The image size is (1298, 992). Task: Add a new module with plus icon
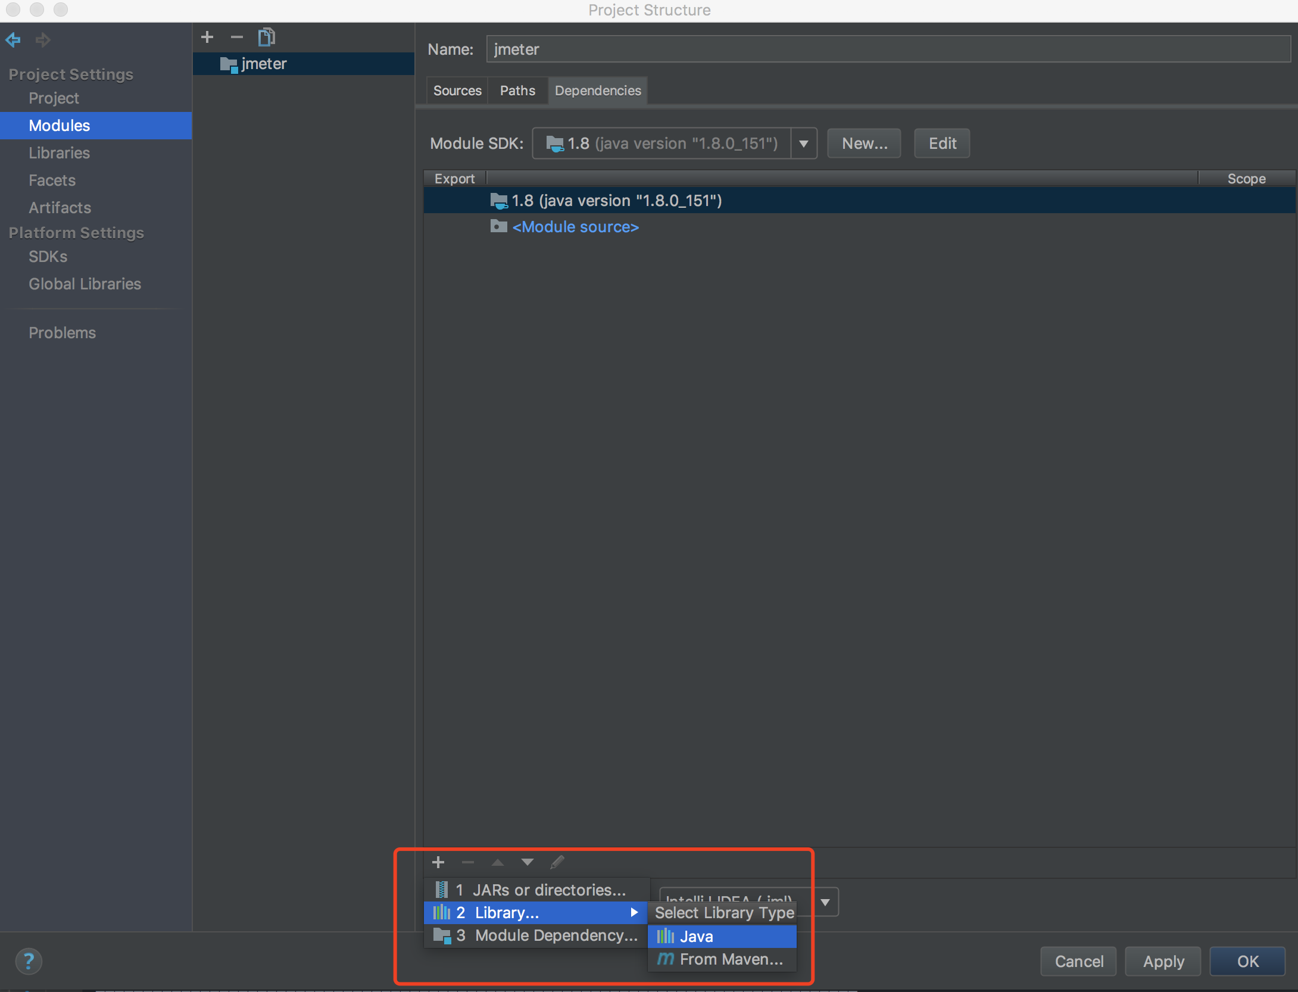[x=207, y=37]
